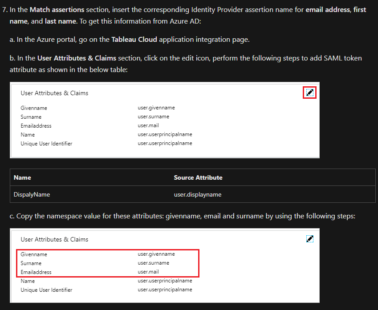Viewport: 378px width, 310px height.
Task: Click bold text 'email address'
Action: coord(328,10)
